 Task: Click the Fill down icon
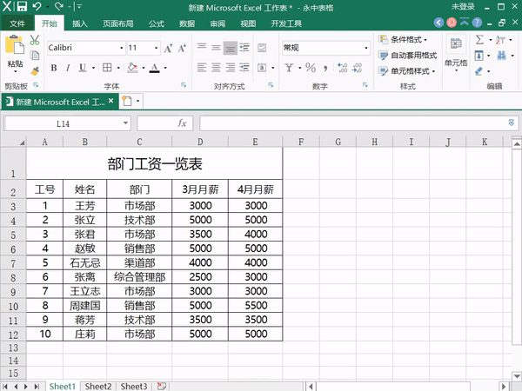pyautogui.click(x=478, y=56)
